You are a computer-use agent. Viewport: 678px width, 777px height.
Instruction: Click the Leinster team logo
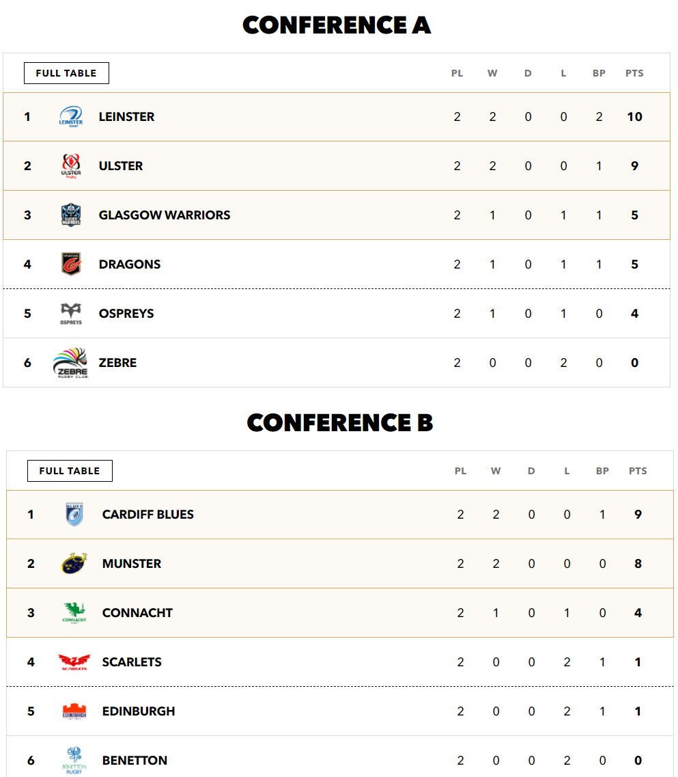click(x=71, y=116)
